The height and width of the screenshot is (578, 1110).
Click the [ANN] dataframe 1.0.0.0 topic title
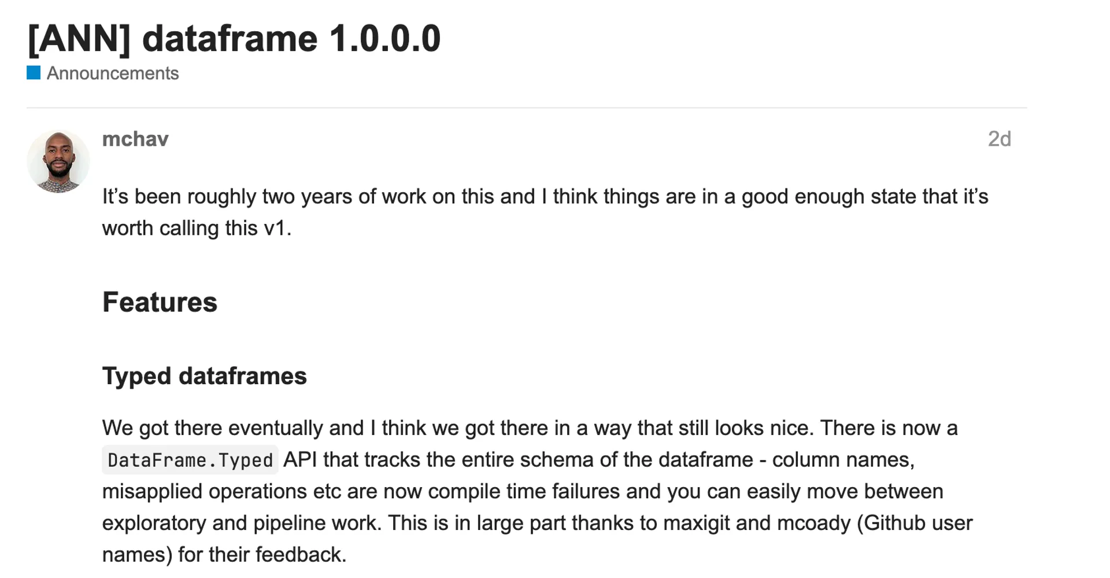(234, 39)
